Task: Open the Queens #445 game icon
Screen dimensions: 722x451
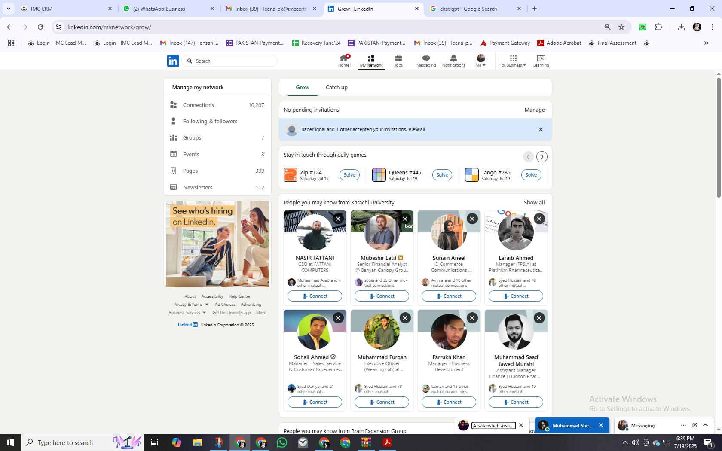Action: click(379, 175)
